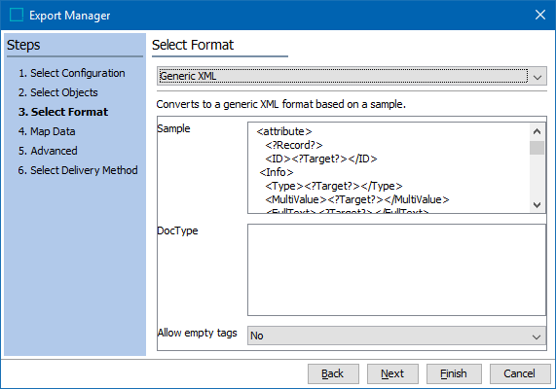
Task: Click the Next button
Action: click(x=392, y=373)
